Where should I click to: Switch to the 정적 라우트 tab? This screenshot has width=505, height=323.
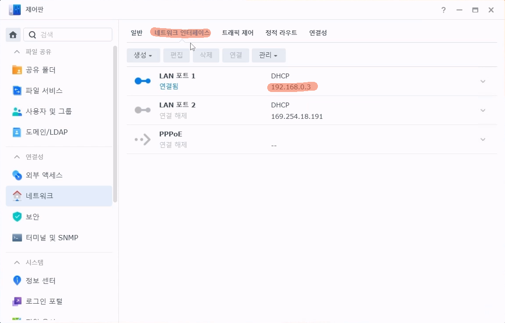point(281,33)
